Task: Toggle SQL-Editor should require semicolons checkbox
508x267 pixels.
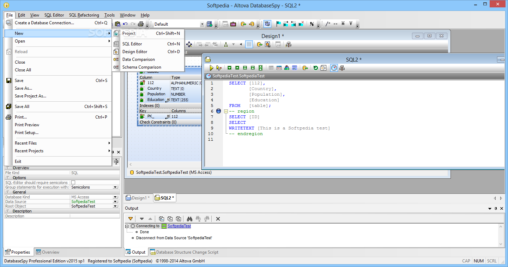Action: tap(73, 183)
